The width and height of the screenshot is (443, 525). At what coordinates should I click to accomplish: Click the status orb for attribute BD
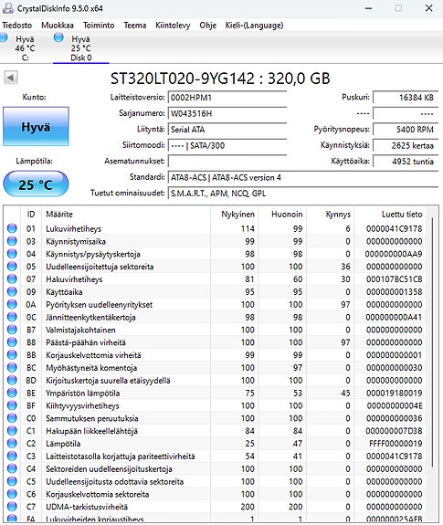click(12, 381)
